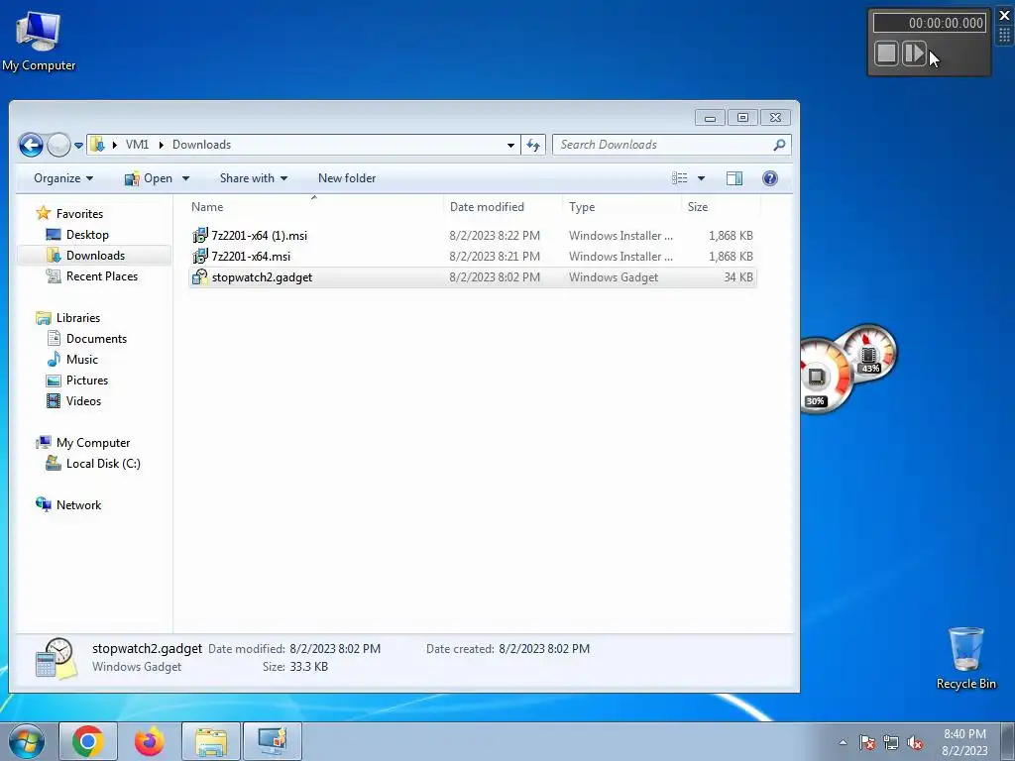Click the stopwatch time display

click(x=930, y=23)
